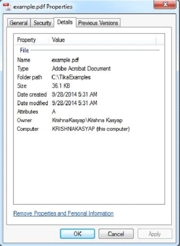Select the File group heading
Image resolution: width=180 pixels, height=246 pixels.
tap(25, 51)
